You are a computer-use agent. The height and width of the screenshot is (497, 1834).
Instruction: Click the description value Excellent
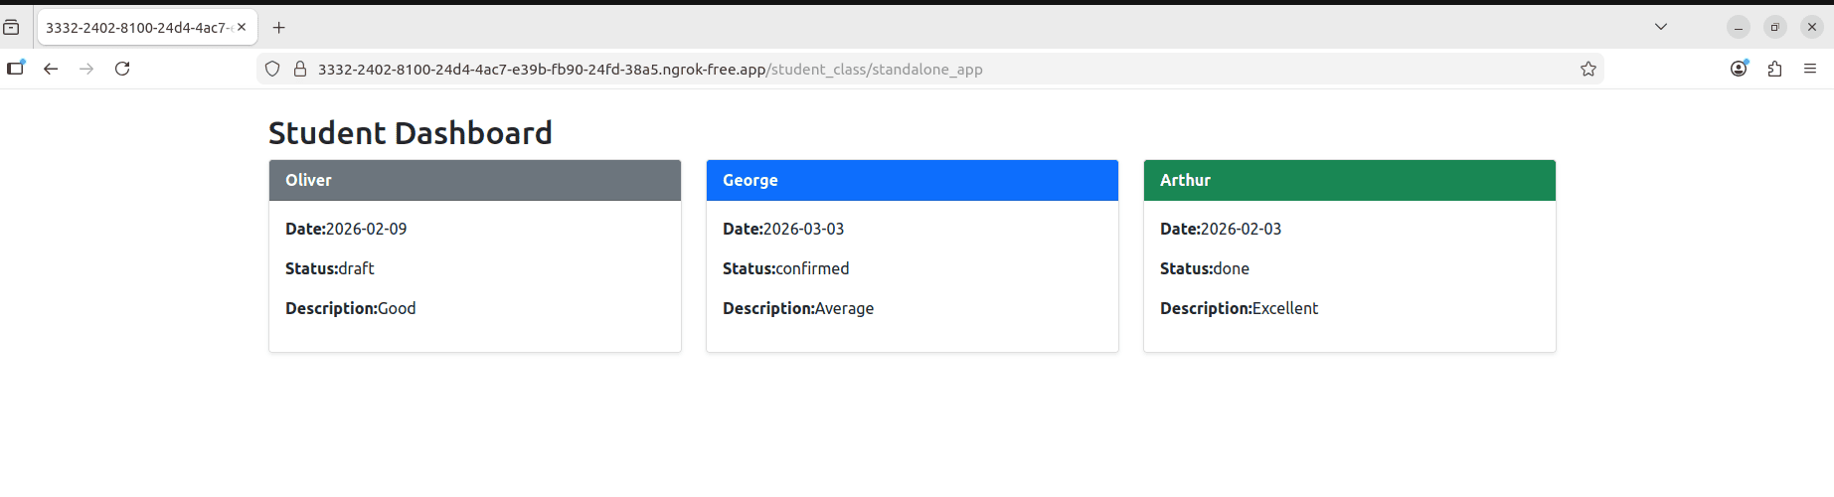[1285, 308]
